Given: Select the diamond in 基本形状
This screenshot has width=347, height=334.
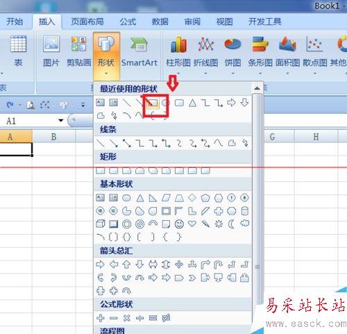Looking at the screenshot, I should pos(192,198).
